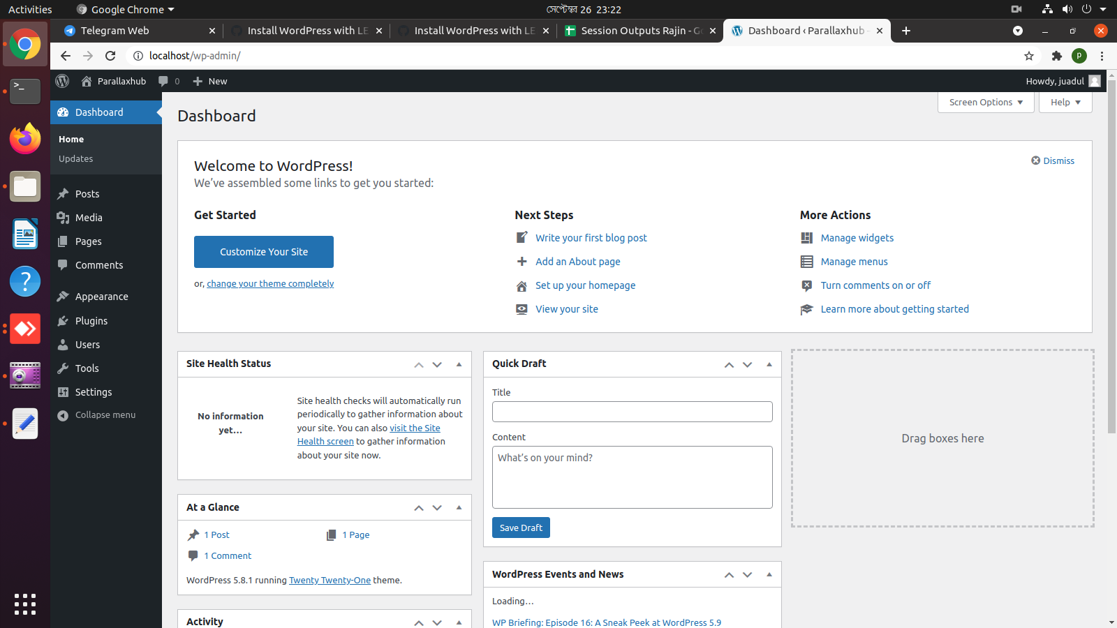The image size is (1117, 628).
Task: Select the Posts pin icon in sidebar
Action: (x=62, y=193)
